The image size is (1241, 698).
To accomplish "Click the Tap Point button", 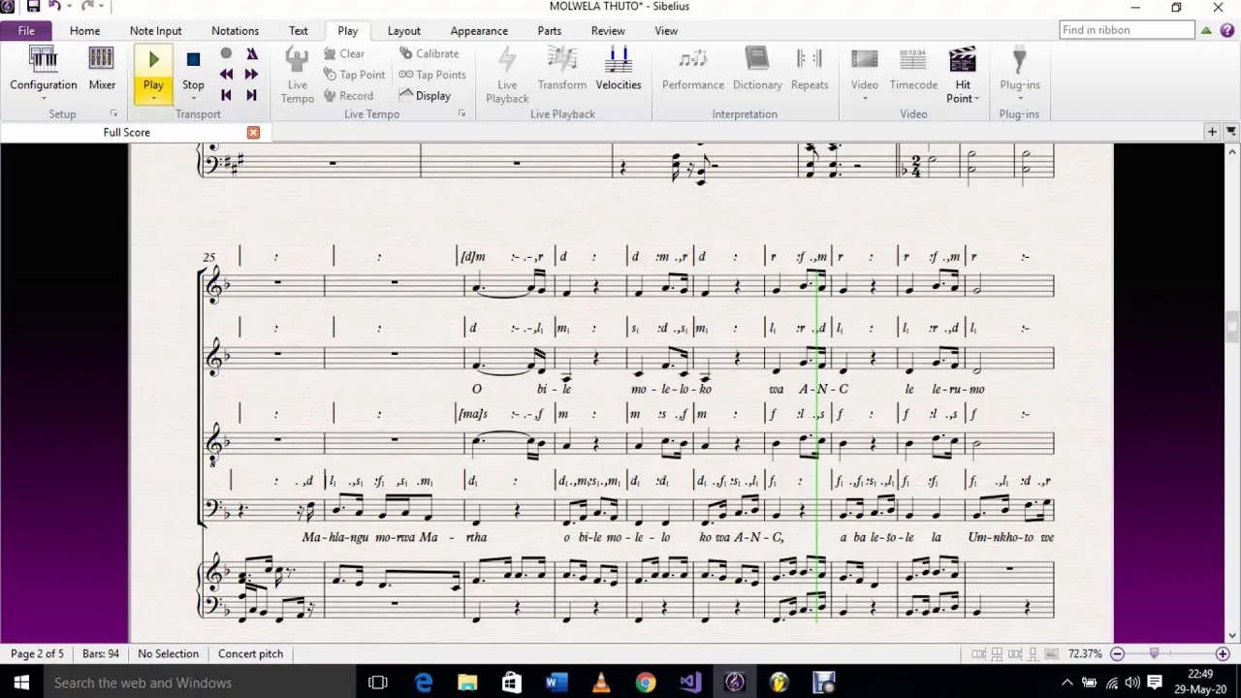I will 354,75.
